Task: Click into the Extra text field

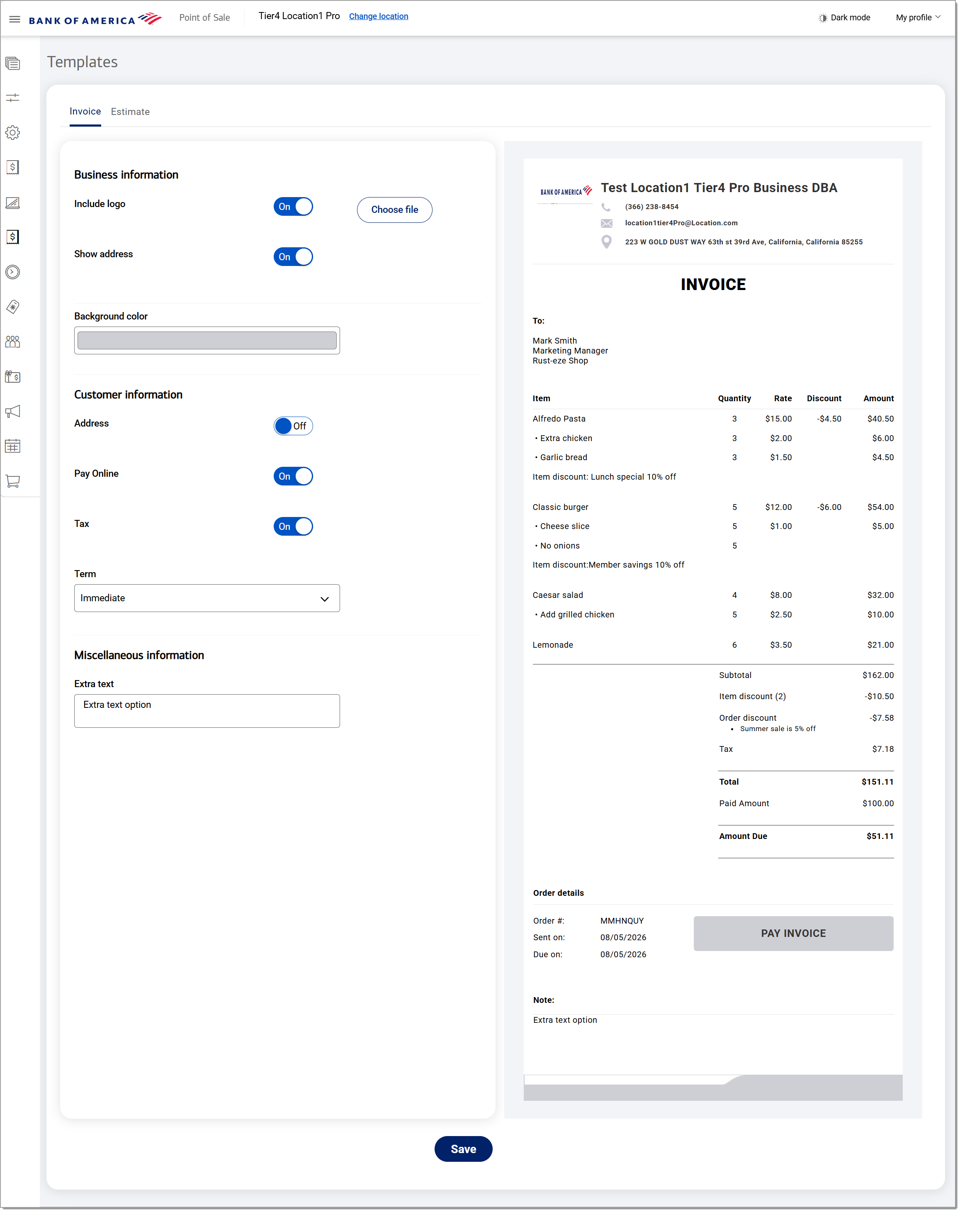Action: 207,711
